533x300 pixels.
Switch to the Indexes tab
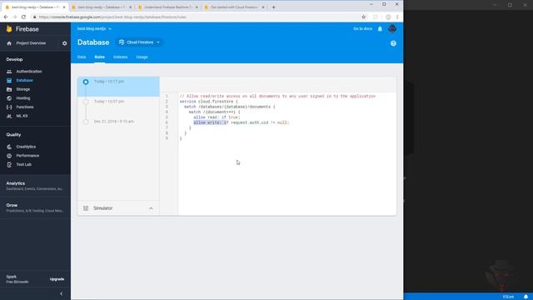(x=120, y=57)
